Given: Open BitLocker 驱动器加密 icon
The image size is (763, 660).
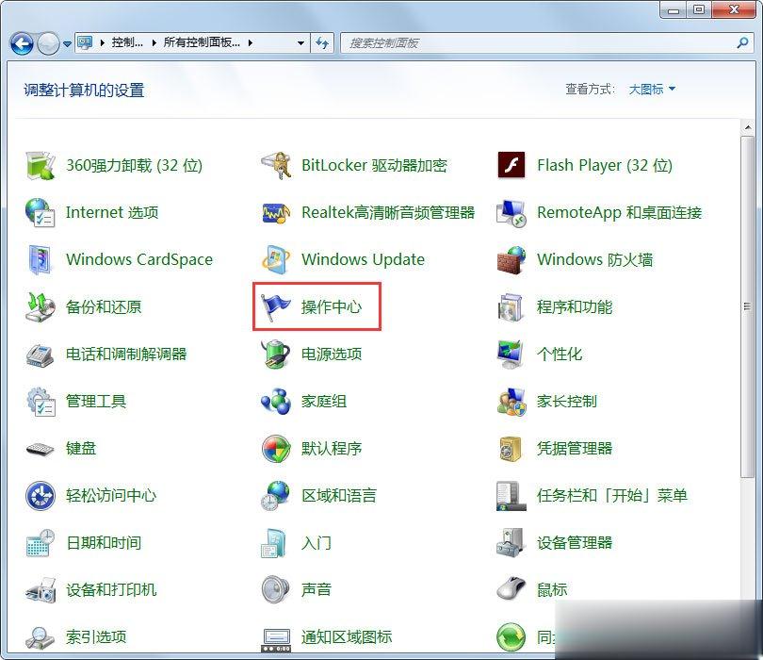Looking at the screenshot, I should [x=276, y=166].
